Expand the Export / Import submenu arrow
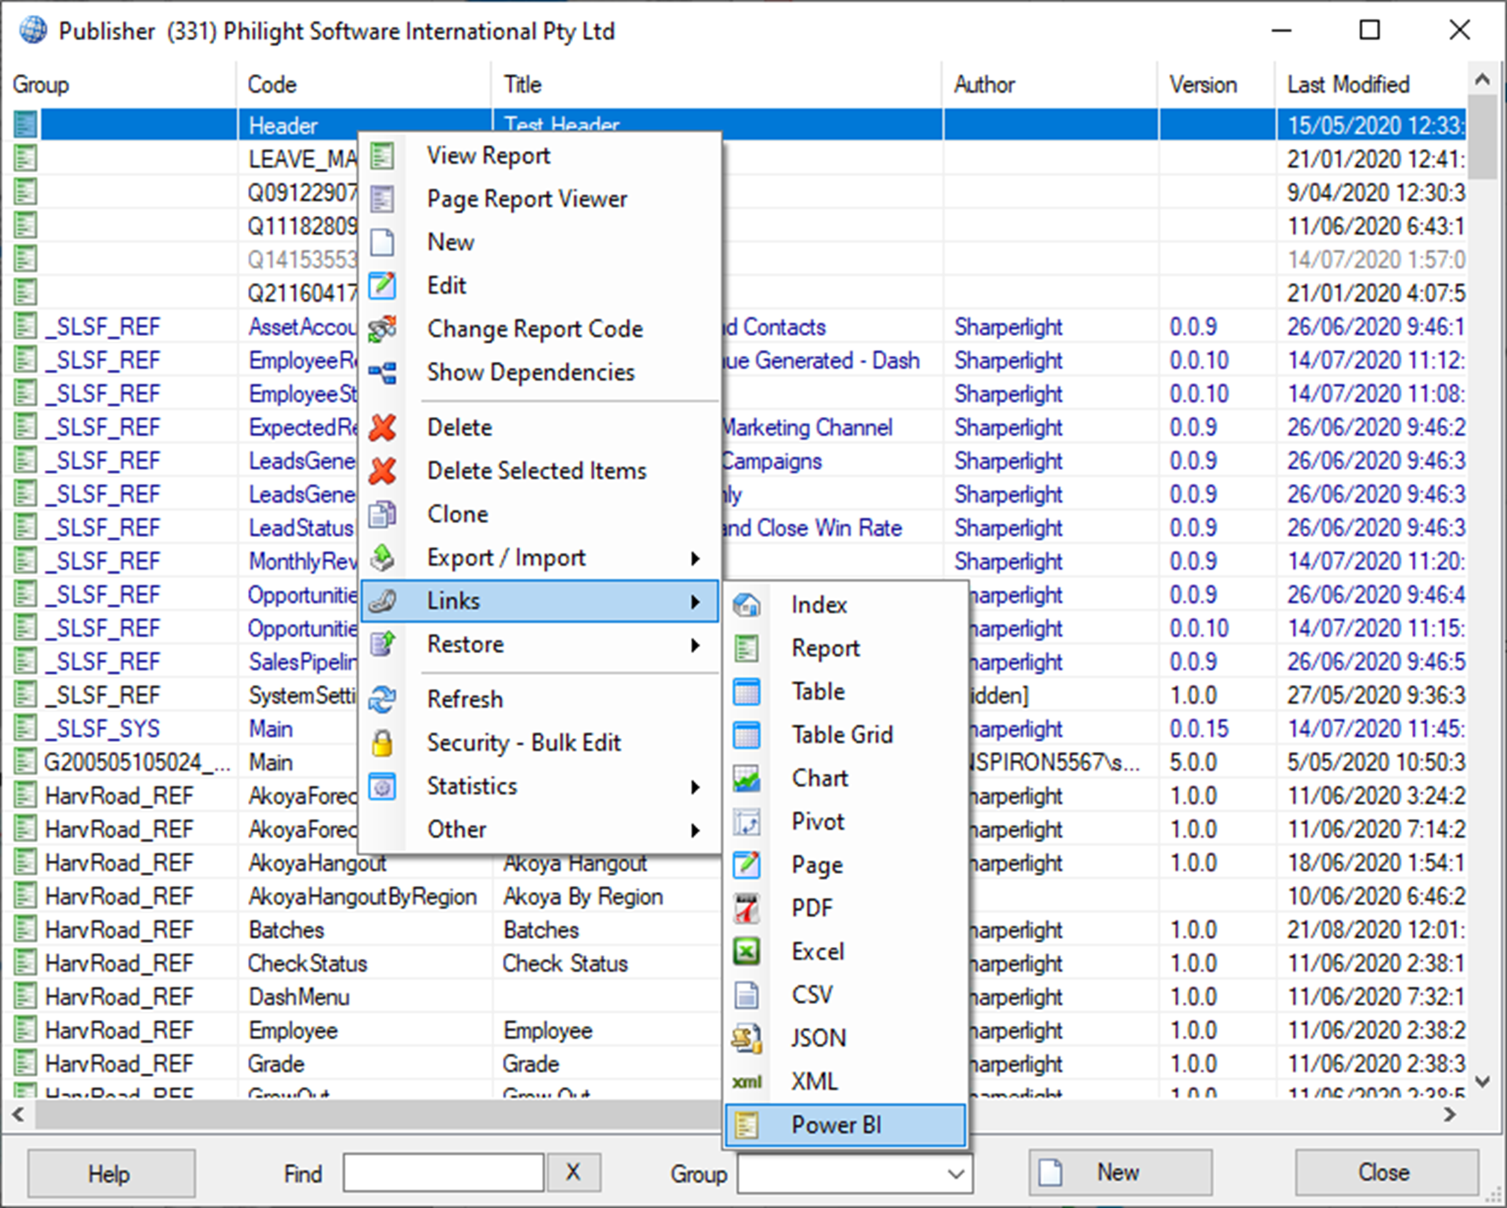1507x1208 pixels. [695, 558]
